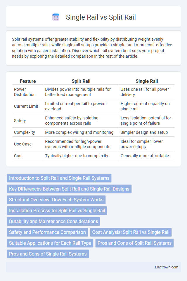The image size is (187, 281).
Task: Open Introduction to Split Rail and Single Rail Systems
Action: click(59, 178)
